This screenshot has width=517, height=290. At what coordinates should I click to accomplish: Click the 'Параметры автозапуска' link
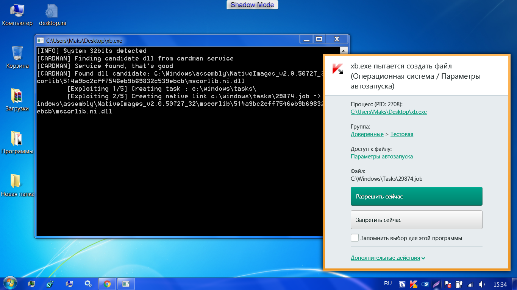381,157
